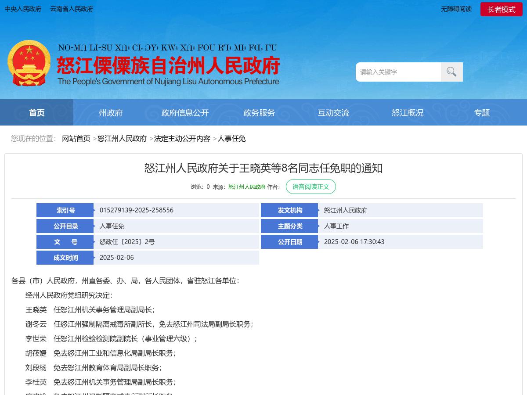
Task: Click the national emblem logo
Action: pos(29,63)
